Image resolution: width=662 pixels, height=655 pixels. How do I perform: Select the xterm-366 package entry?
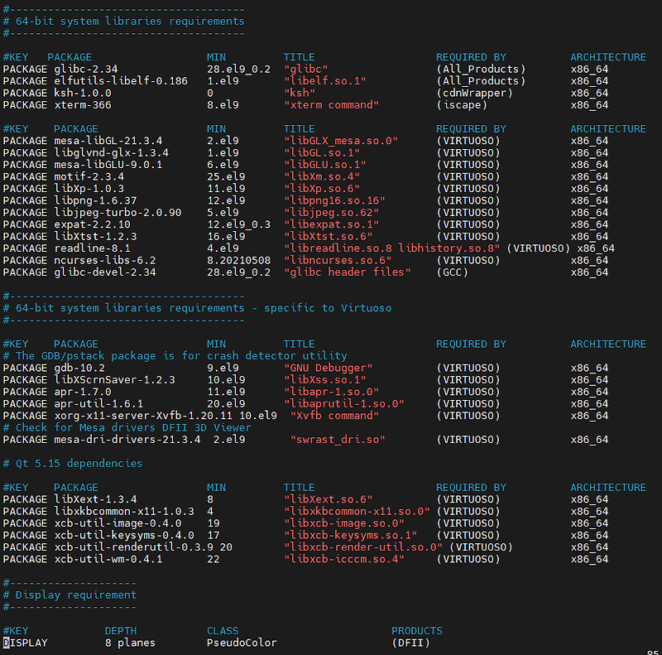(83, 104)
